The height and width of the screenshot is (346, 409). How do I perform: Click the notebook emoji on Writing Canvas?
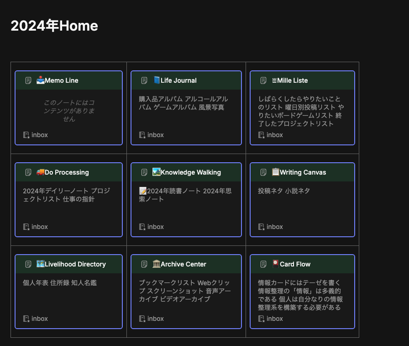pyautogui.click(x=275, y=172)
